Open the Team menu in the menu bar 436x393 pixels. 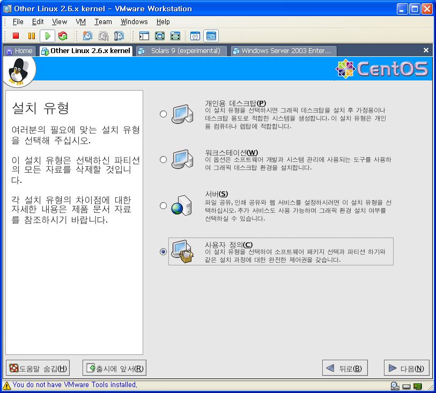pos(103,22)
